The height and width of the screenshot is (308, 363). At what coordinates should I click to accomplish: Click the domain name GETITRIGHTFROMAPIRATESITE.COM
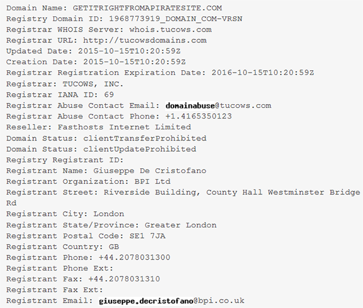click(x=147, y=8)
